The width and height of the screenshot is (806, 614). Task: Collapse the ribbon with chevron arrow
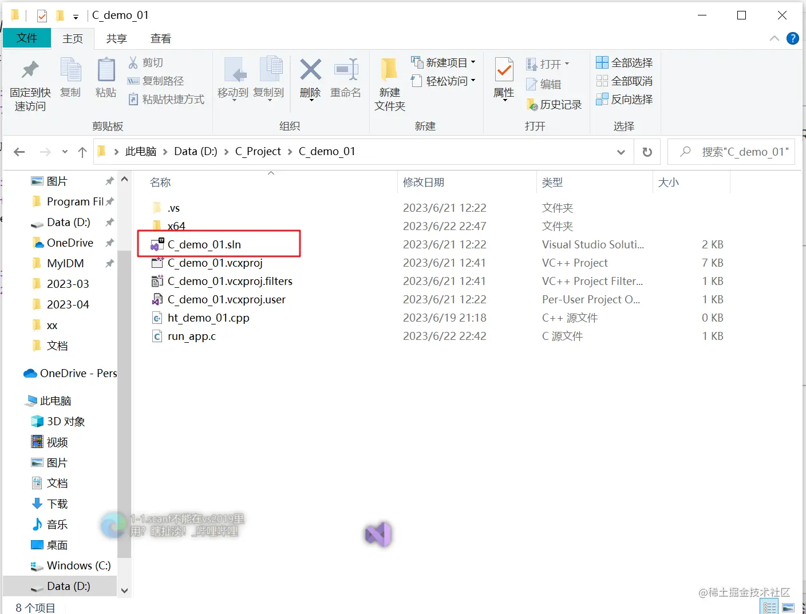click(775, 38)
